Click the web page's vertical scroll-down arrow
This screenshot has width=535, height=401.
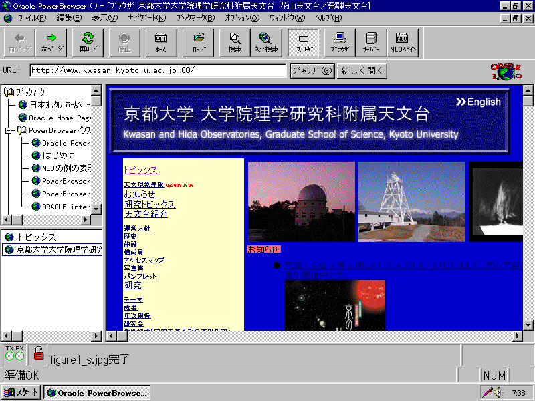528,325
